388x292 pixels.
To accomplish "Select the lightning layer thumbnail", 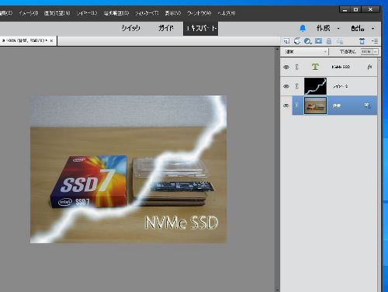I will [x=315, y=86].
